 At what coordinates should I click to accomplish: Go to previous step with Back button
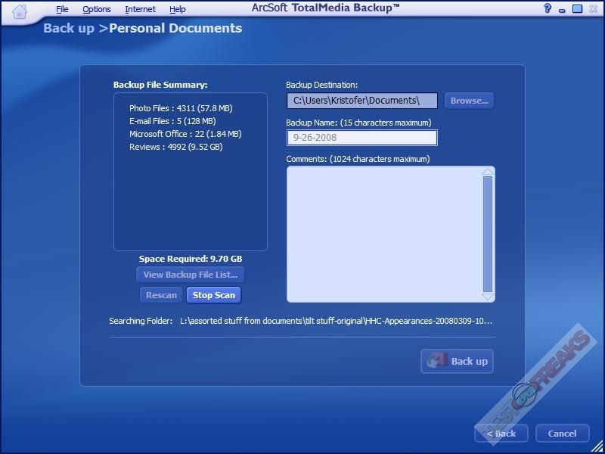[501, 434]
